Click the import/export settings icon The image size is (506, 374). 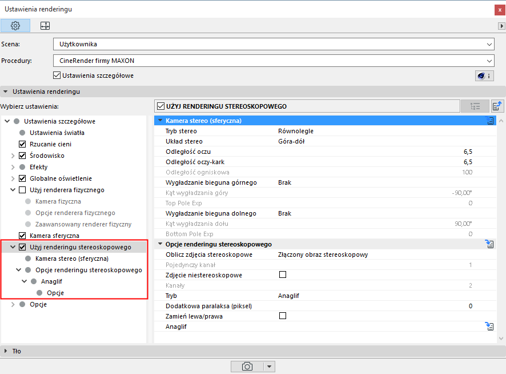(497, 106)
